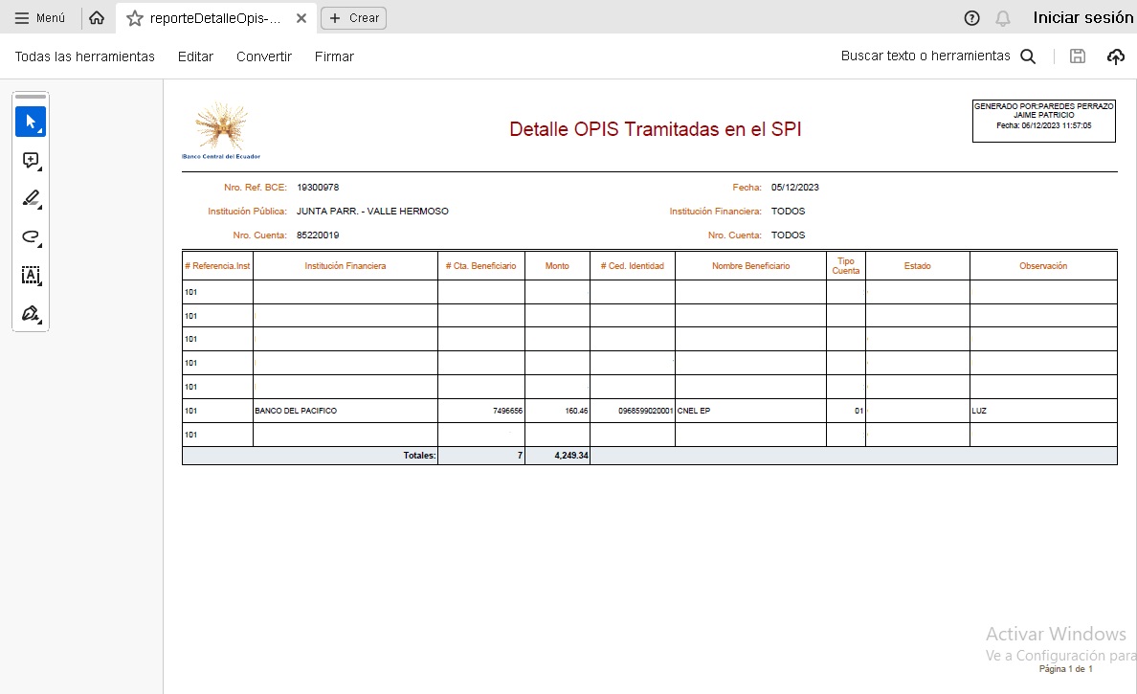Screen dimensions: 1137x694
Task: Open notifications bell
Action: click(1003, 18)
